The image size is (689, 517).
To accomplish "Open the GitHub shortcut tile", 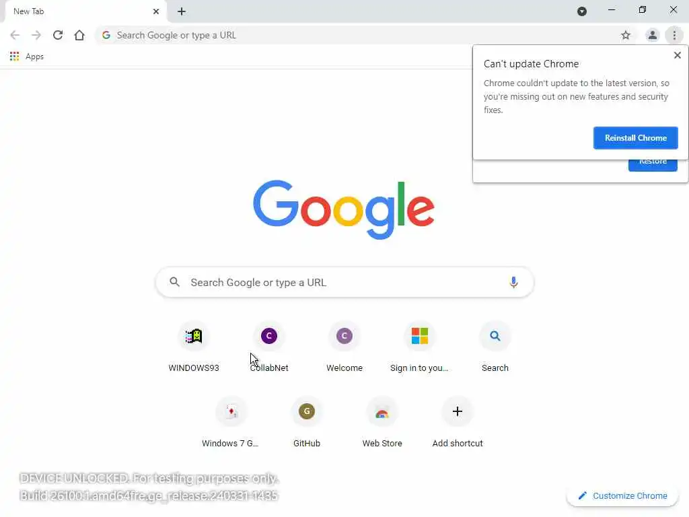I will point(307,423).
